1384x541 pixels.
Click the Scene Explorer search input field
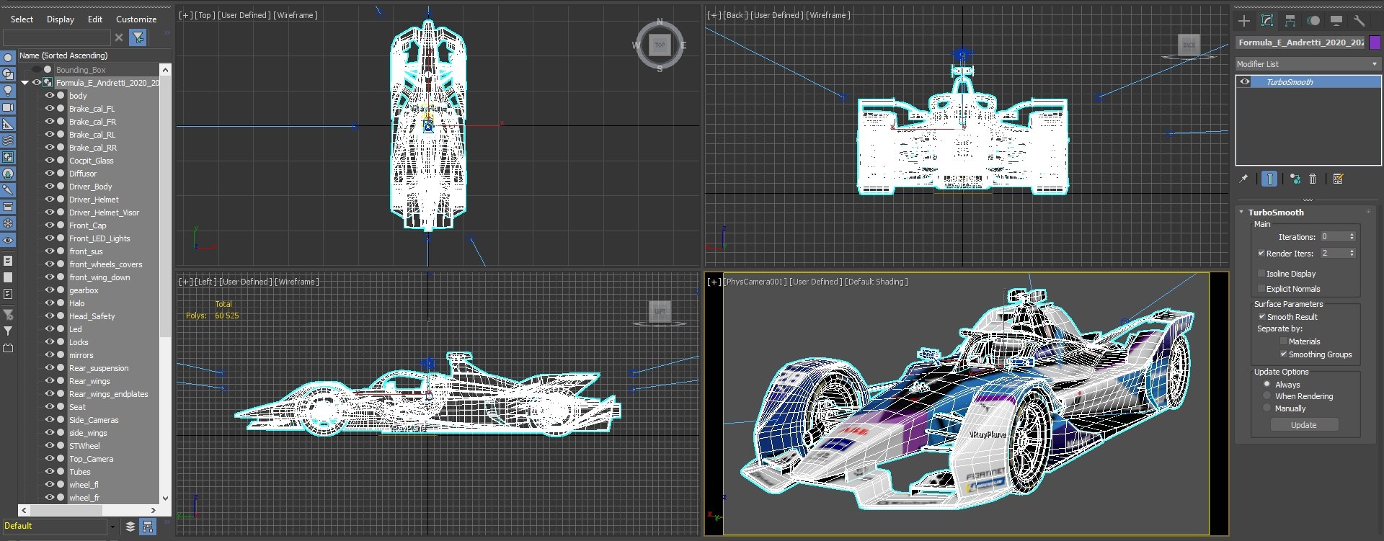click(x=56, y=37)
